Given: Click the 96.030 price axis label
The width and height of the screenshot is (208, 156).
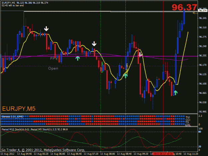Looking at the screenshot, I should click(x=203, y=102).
